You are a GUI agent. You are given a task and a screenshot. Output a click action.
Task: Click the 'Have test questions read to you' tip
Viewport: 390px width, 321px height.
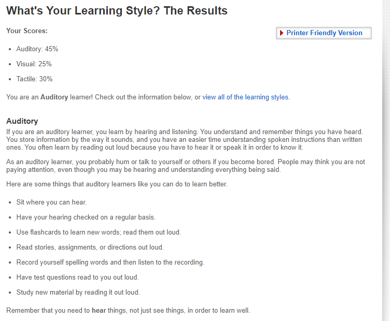click(x=77, y=278)
